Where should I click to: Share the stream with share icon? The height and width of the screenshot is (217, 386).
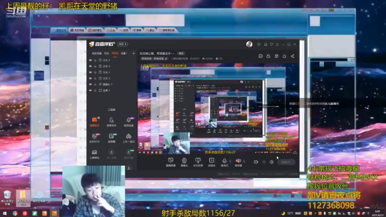(293, 56)
